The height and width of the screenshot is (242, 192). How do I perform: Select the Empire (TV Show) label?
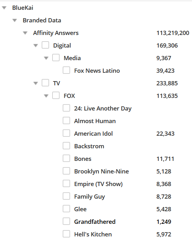(98, 184)
